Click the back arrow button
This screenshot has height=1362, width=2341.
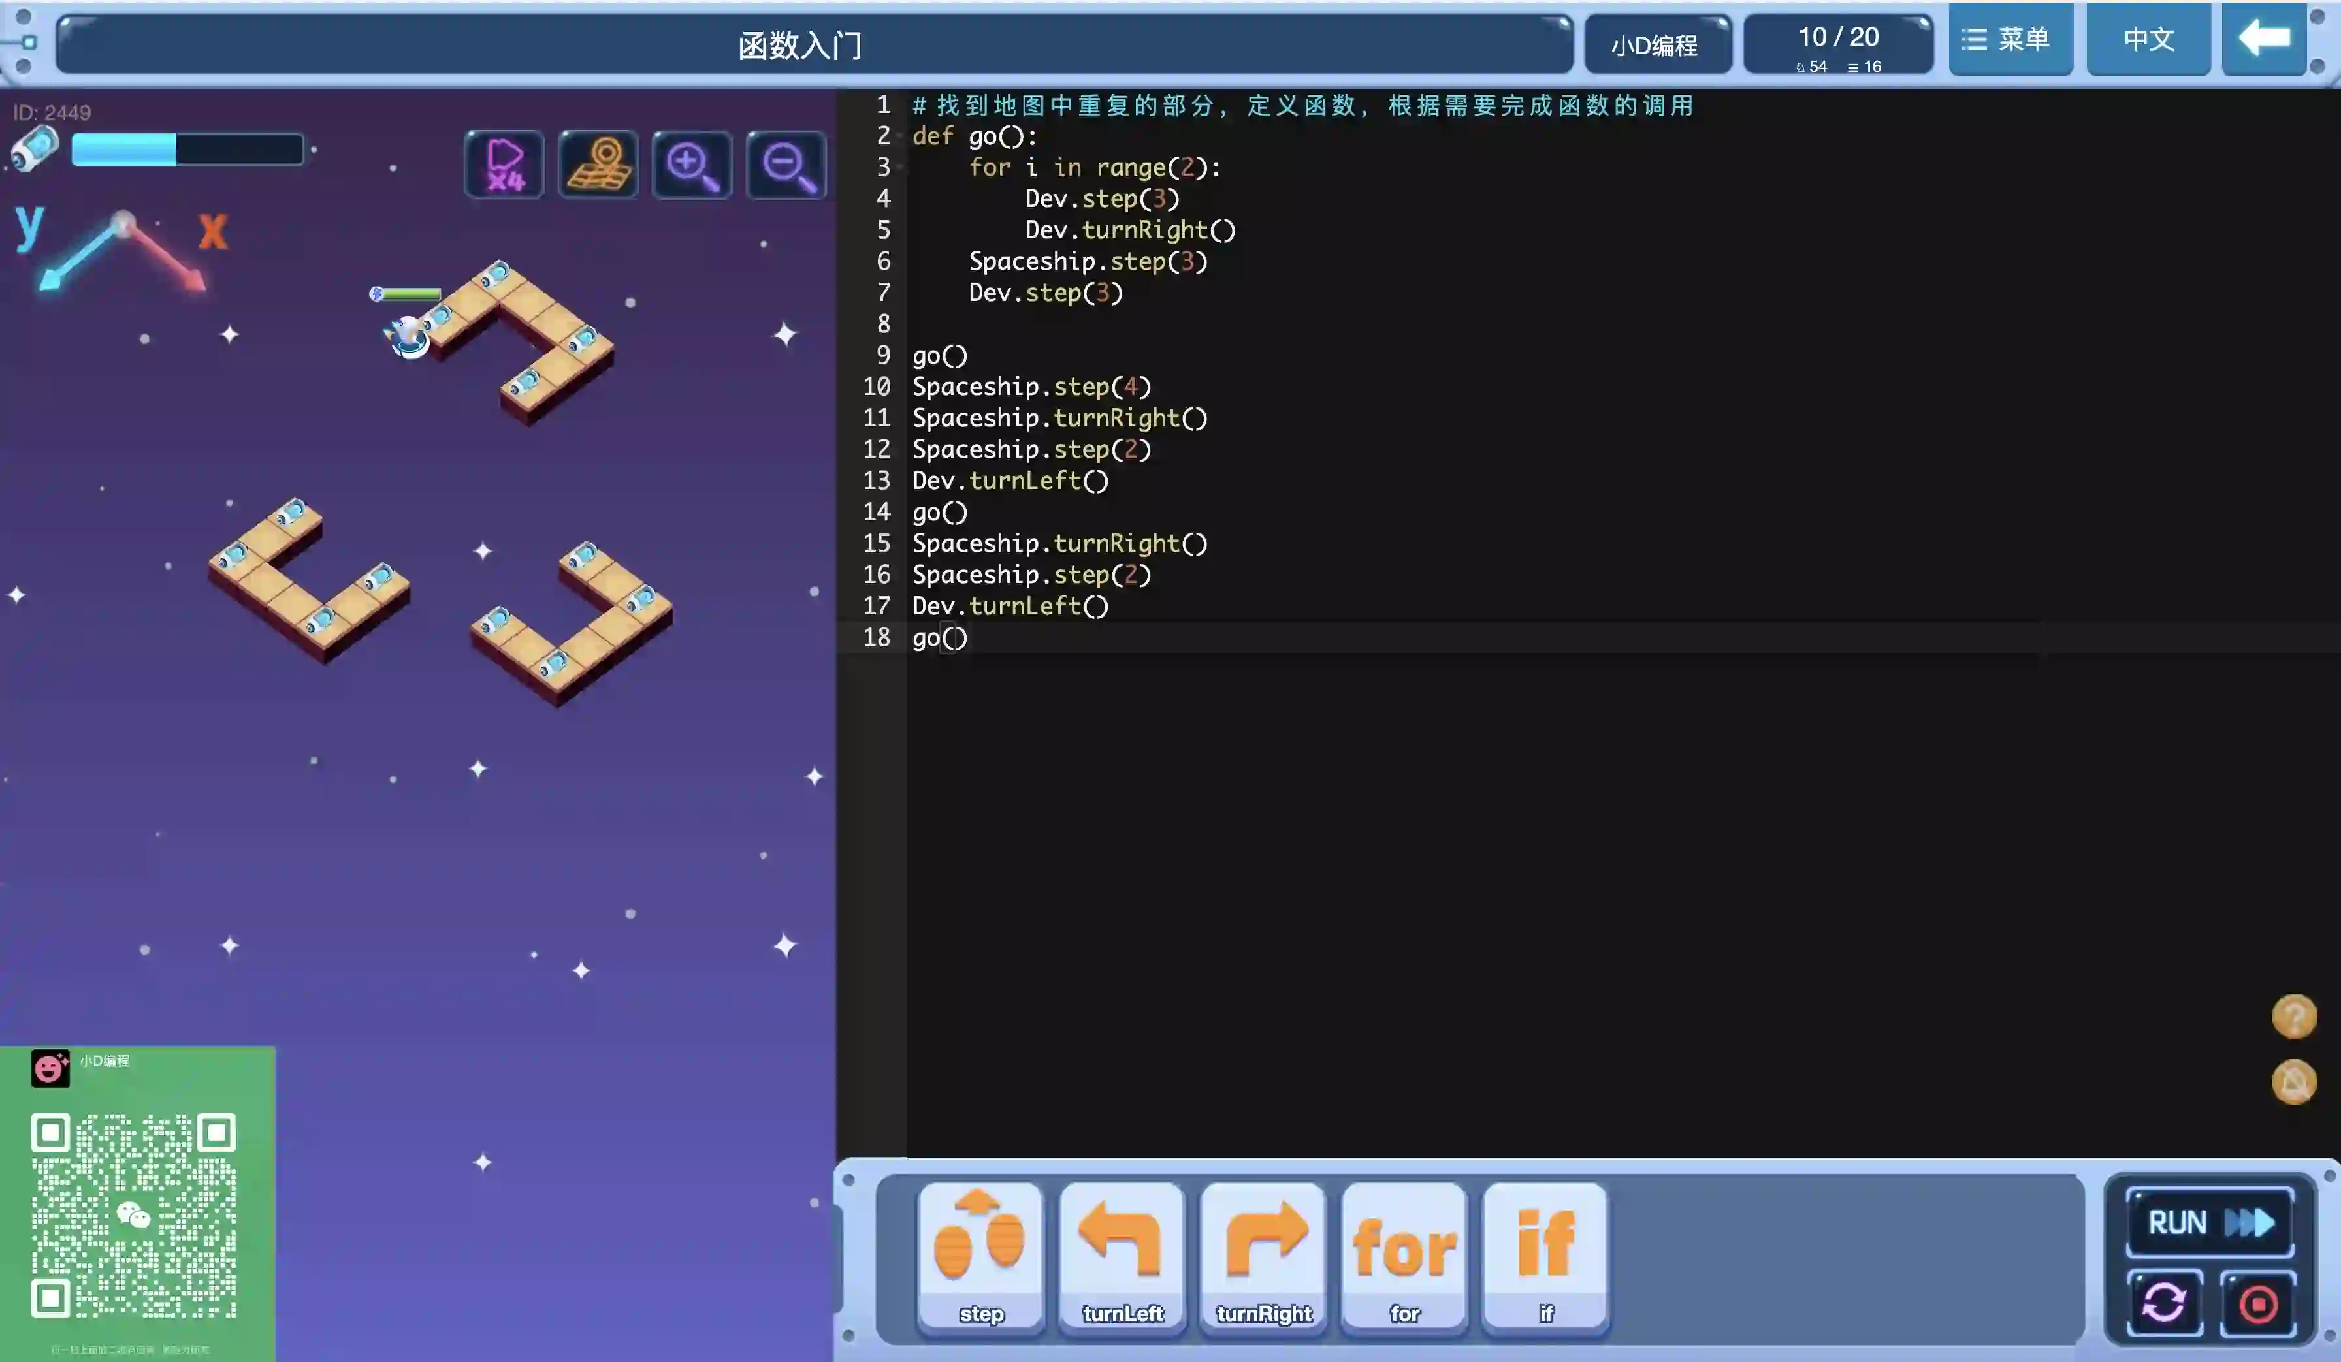[x=2263, y=39]
